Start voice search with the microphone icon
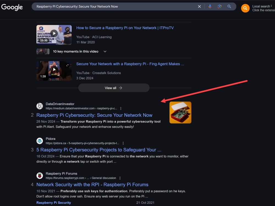The height and width of the screenshot is (206, 275). coord(210,7)
